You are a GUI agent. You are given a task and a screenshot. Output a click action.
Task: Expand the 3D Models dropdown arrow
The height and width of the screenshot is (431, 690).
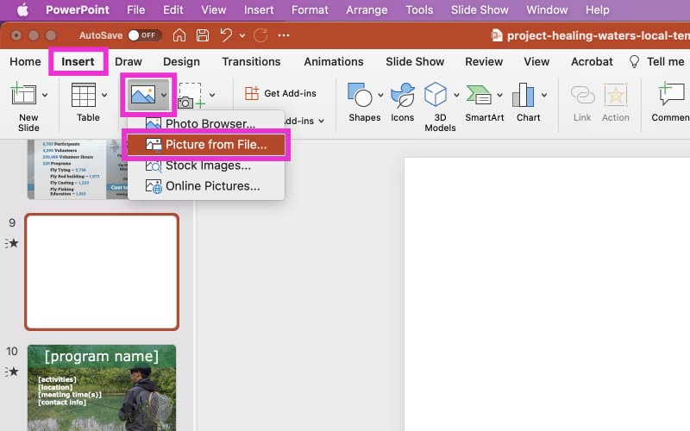tap(456, 95)
